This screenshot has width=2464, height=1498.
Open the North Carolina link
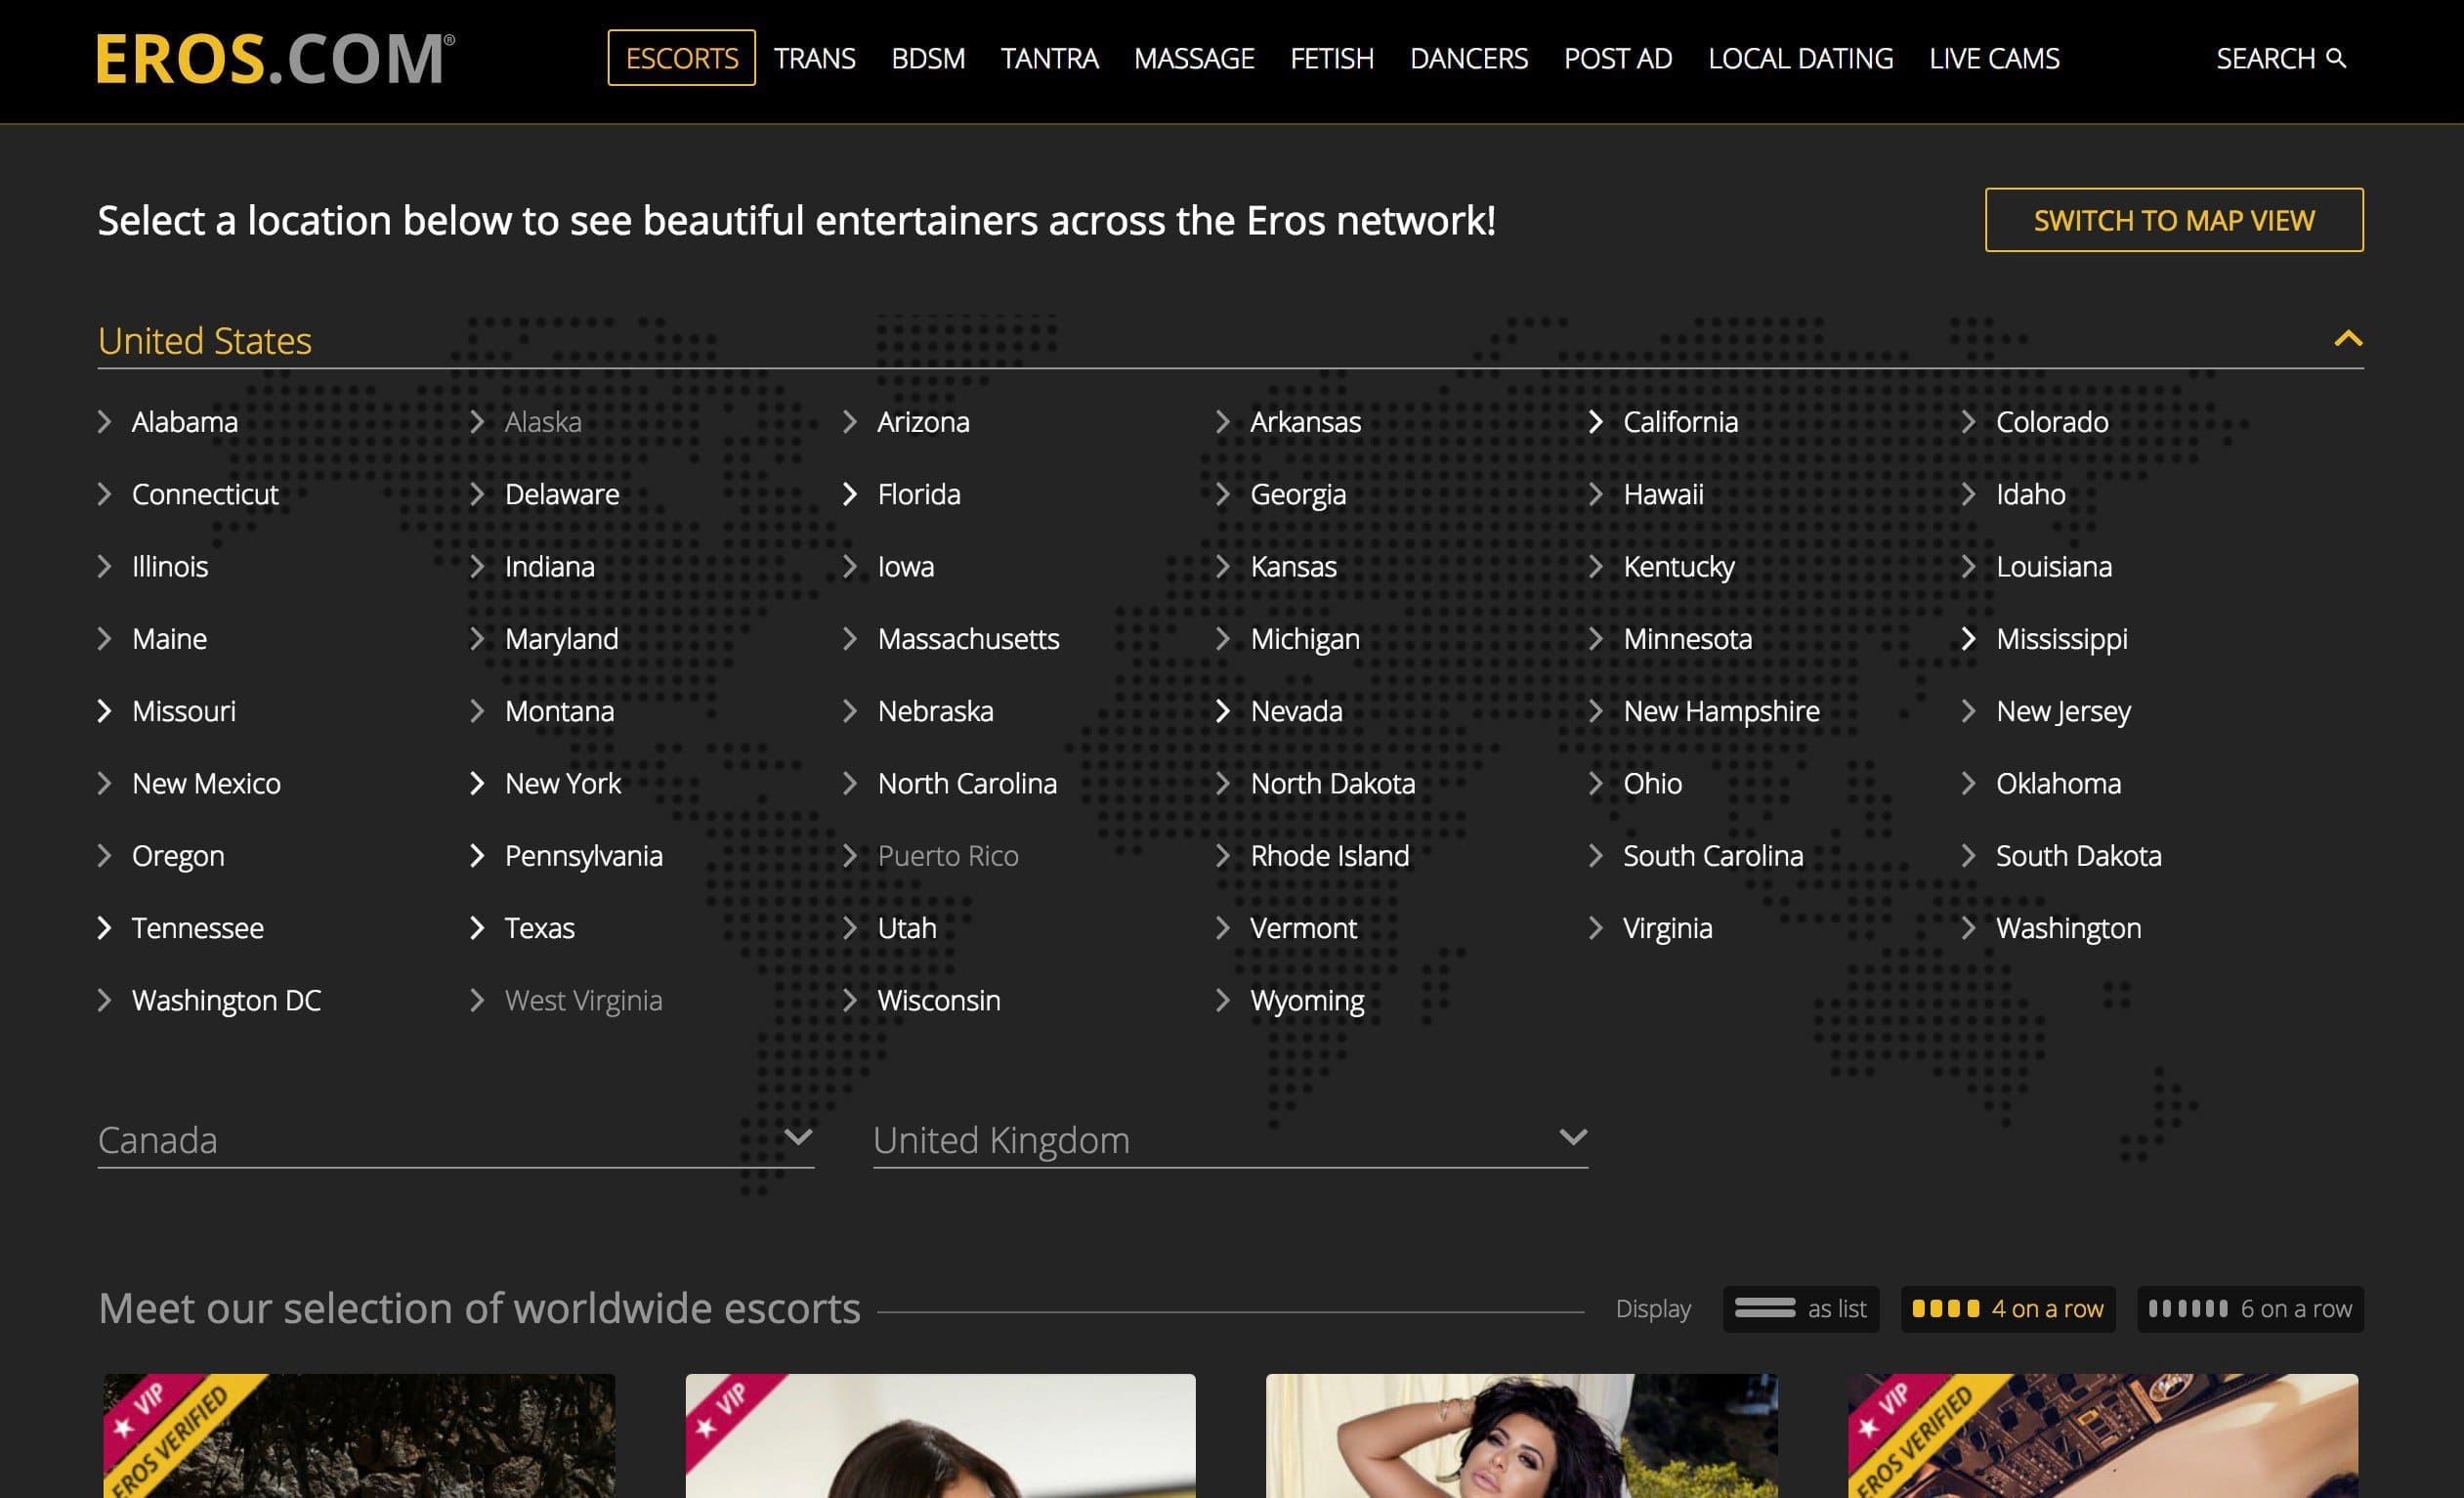(x=967, y=783)
